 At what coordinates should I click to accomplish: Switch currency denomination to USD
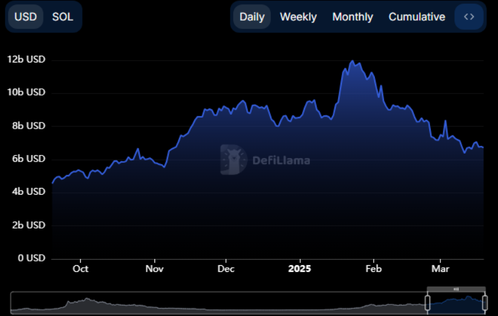click(26, 17)
